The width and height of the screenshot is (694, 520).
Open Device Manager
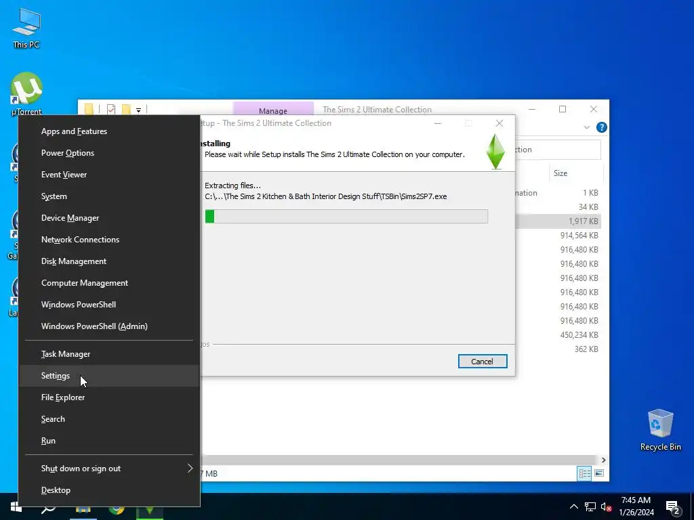(x=109, y=218)
